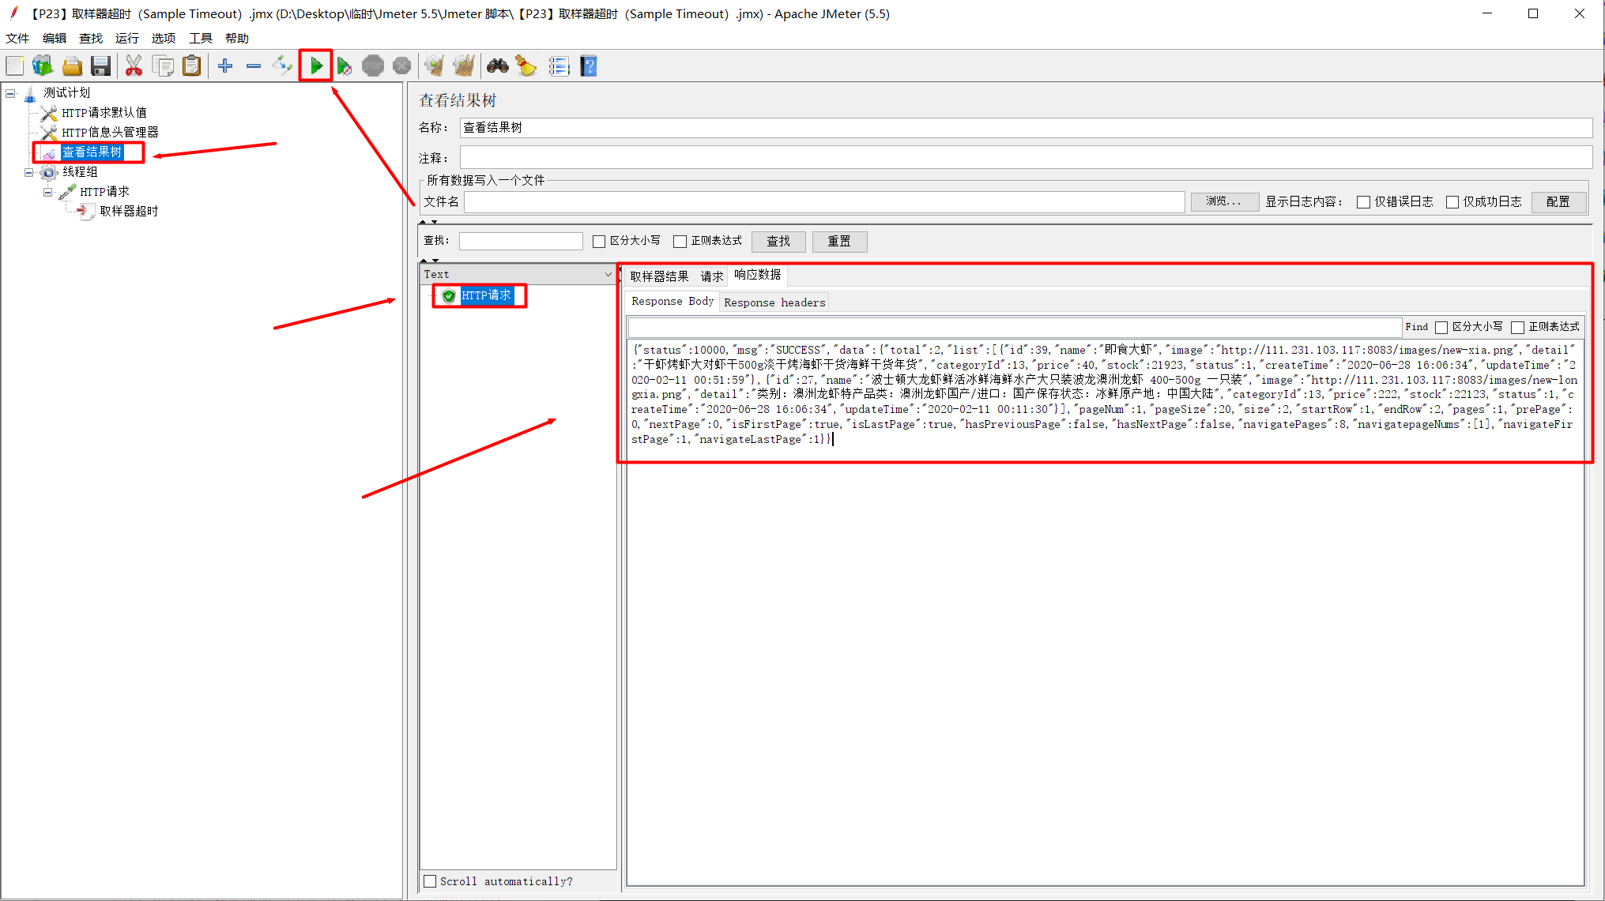Select the 取样器超时 tree node
1605x901 pixels.
(x=129, y=212)
